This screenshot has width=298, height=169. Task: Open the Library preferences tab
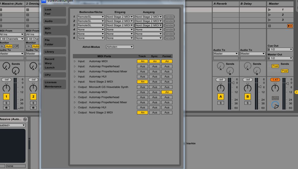point(54,52)
